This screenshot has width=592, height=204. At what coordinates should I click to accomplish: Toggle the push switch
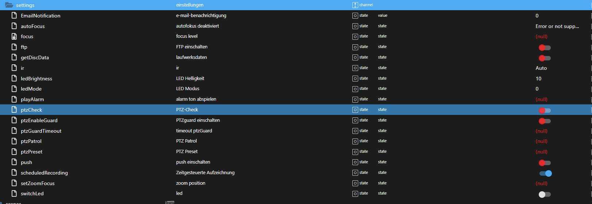click(545, 163)
